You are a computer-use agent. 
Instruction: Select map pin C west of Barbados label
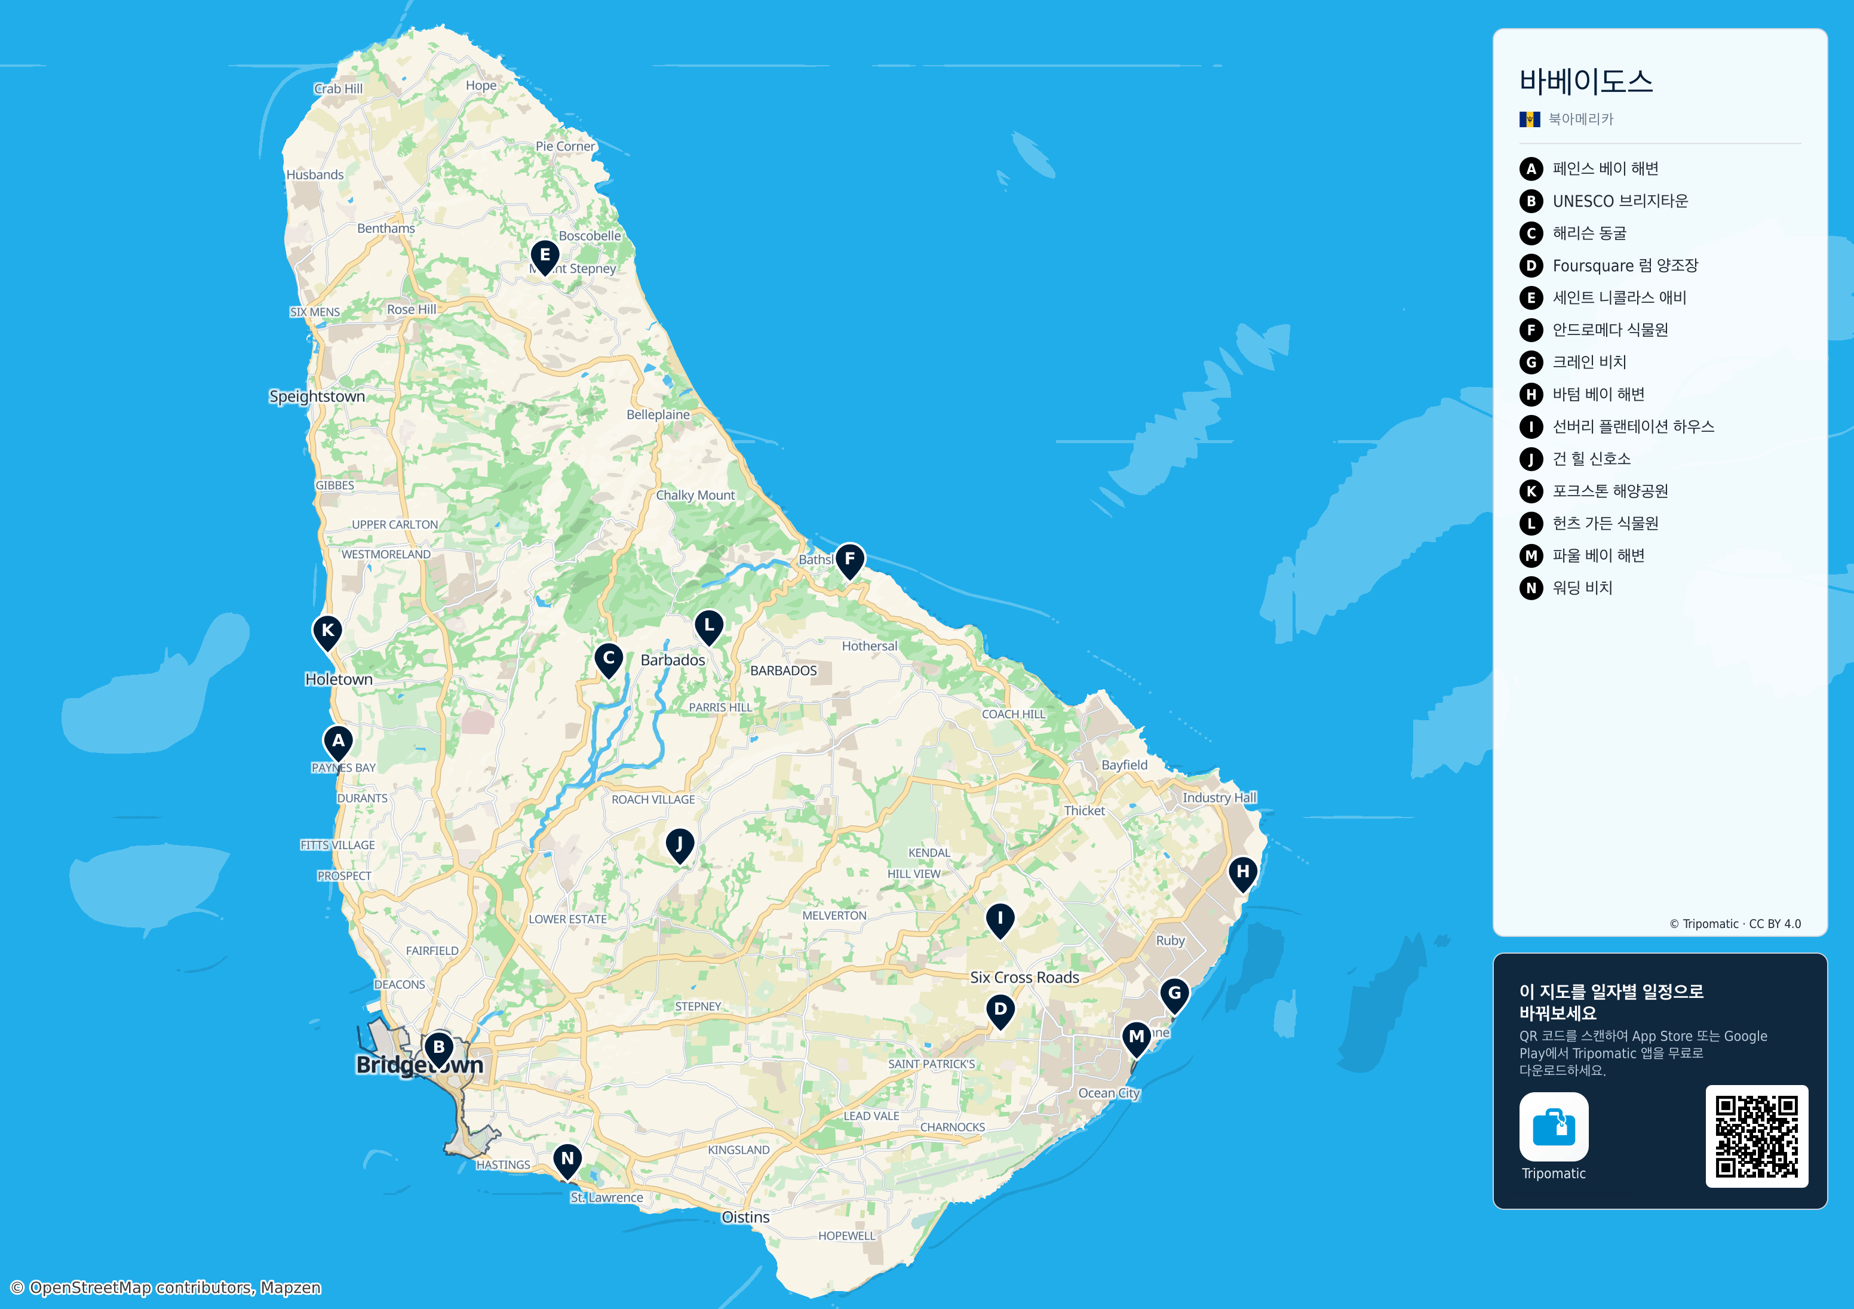point(609,660)
